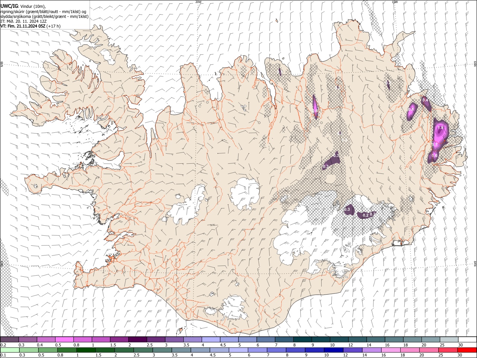Click the upper legend swatch between 3 and 3.5
Screen dimensions: 477x358
(x=174, y=339)
